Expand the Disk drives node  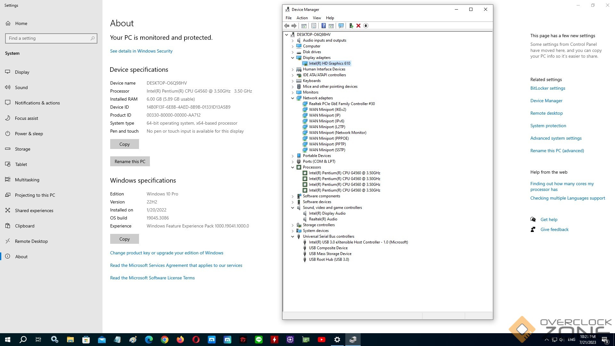(x=292, y=52)
